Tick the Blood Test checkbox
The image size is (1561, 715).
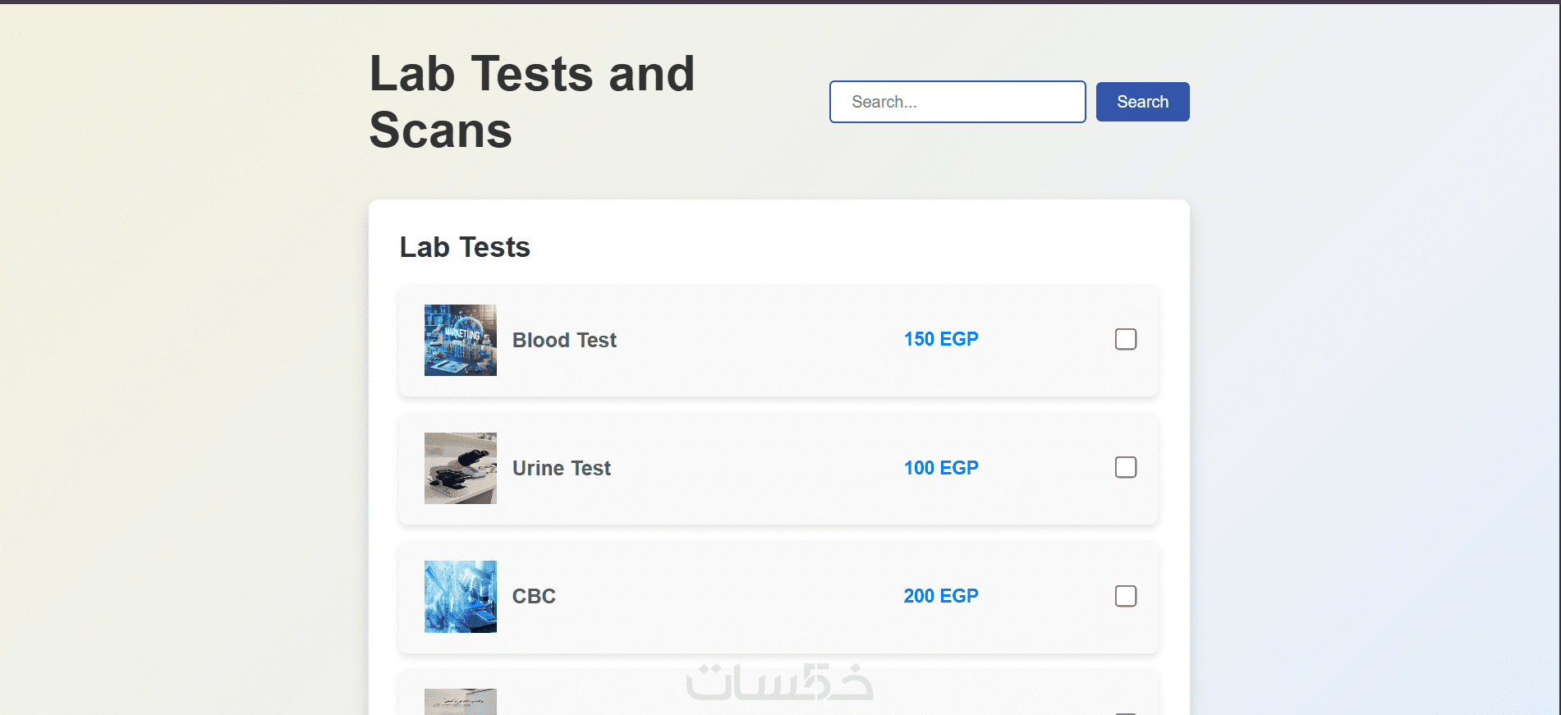1126,339
